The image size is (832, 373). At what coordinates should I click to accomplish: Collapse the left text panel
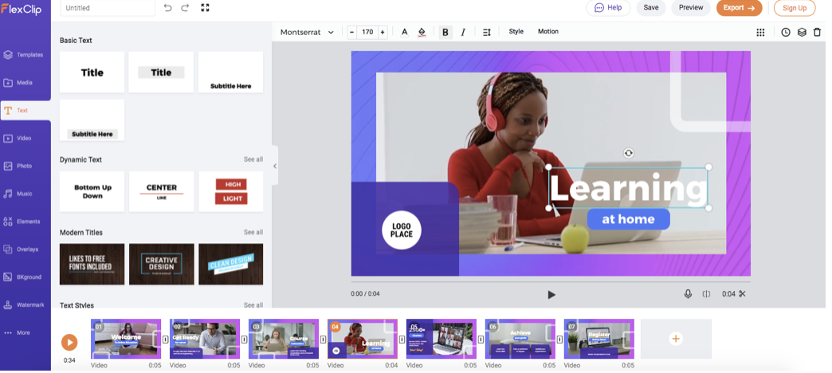pyautogui.click(x=275, y=166)
